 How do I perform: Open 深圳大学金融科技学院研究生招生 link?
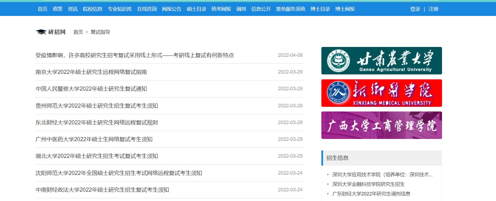[368, 184]
